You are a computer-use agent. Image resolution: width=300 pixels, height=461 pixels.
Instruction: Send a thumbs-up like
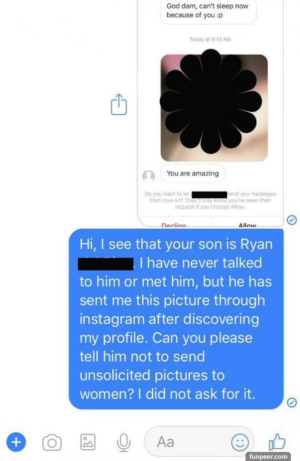[277, 441]
